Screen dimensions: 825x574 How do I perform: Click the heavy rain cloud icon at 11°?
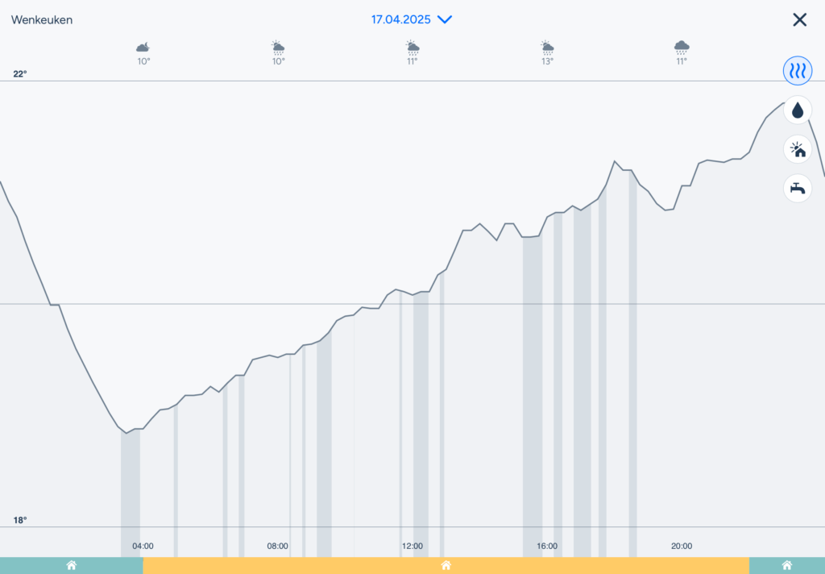[682, 48]
